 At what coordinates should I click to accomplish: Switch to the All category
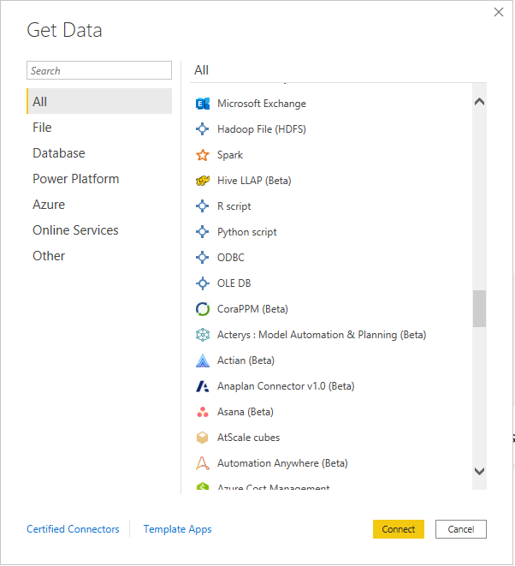click(99, 101)
